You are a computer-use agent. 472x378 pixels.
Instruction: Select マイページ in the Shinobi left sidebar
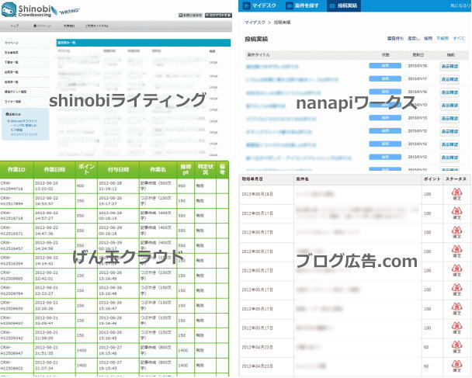coord(11,43)
